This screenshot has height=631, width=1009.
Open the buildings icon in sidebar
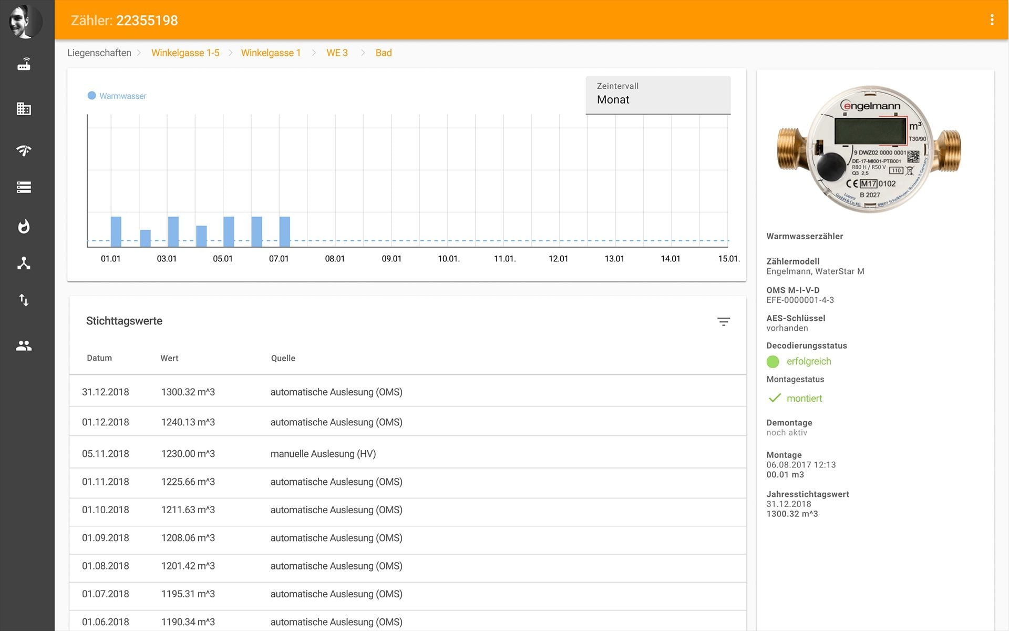pos(24,109)
